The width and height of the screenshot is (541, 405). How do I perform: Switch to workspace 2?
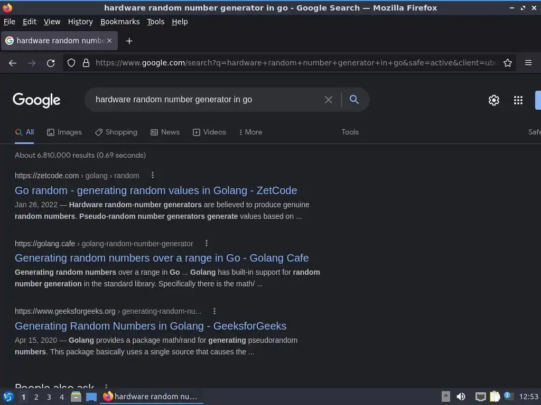tap(36, 397)
